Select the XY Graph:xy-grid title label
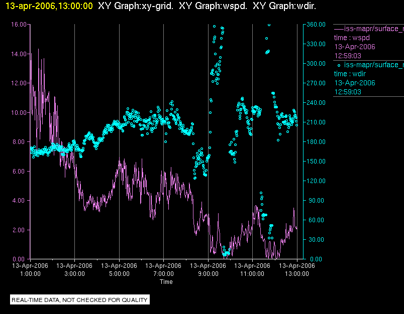This screenshot has width=404, height=314. pyautogui.click(x=136, y=6)
